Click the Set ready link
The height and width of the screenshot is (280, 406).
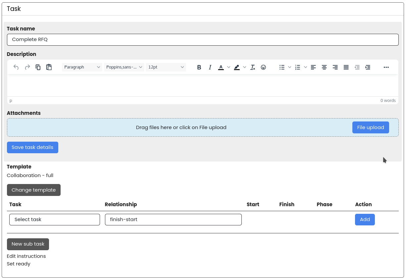click(x=19, y=264)
